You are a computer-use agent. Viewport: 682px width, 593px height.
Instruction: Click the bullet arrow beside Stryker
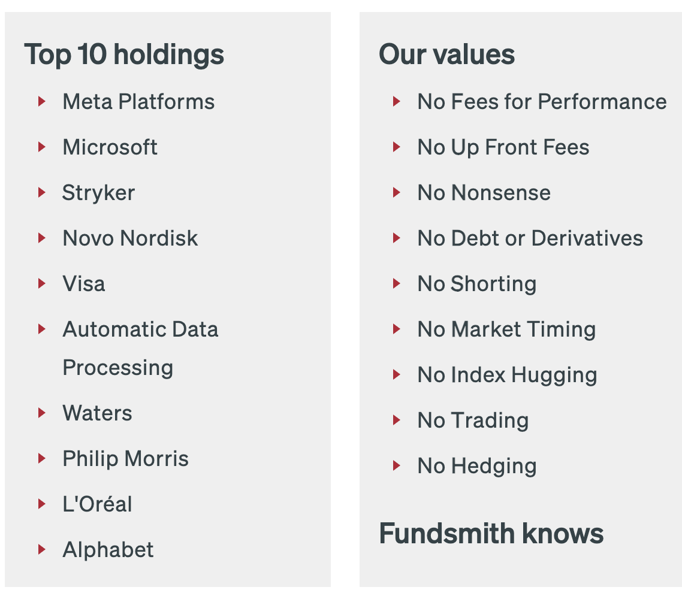(x=42, y=192)
